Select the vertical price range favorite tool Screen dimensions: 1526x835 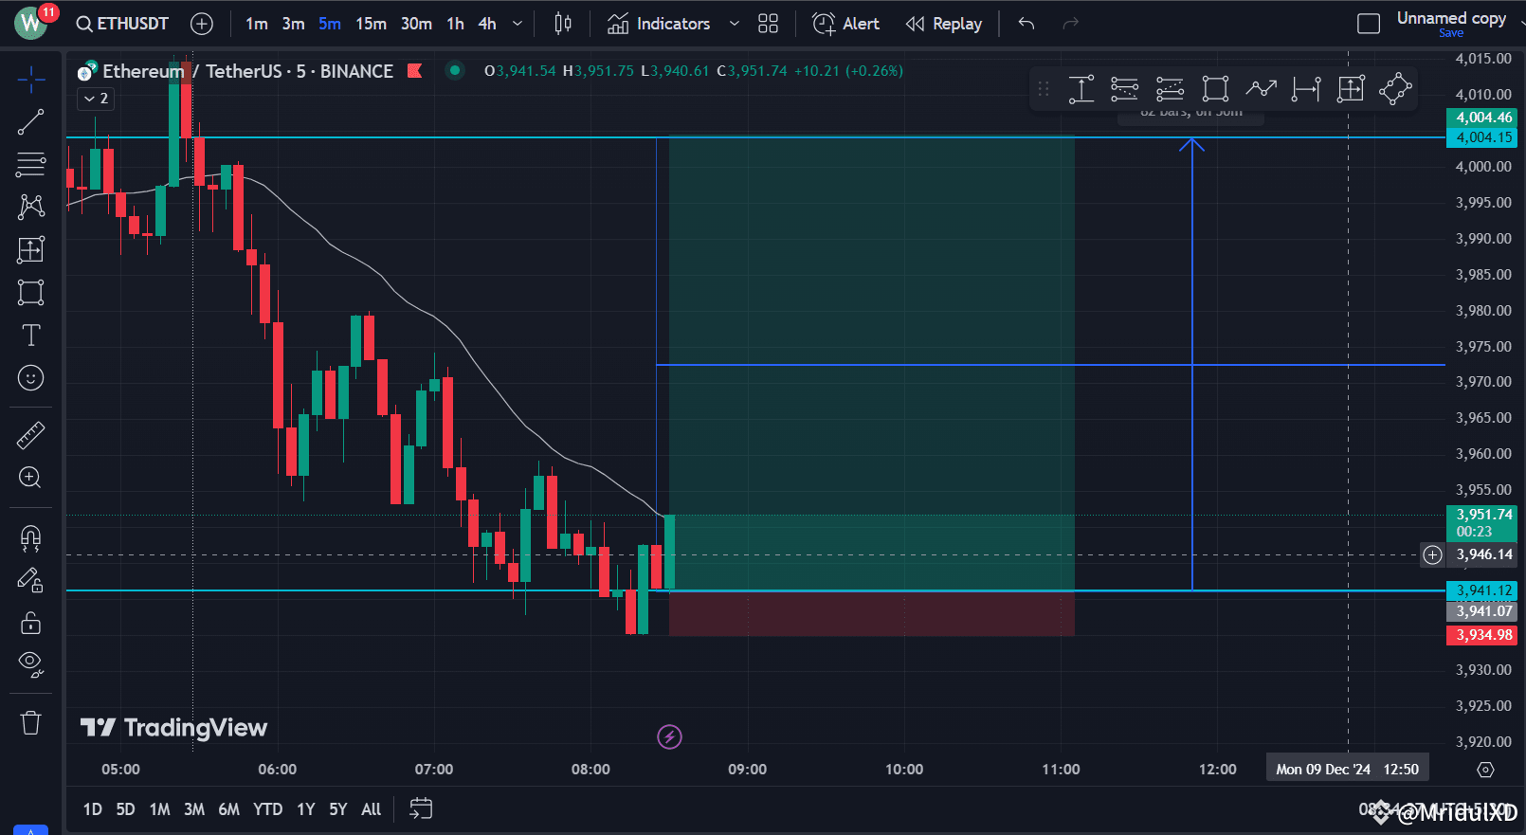(x=1081, y=89)
